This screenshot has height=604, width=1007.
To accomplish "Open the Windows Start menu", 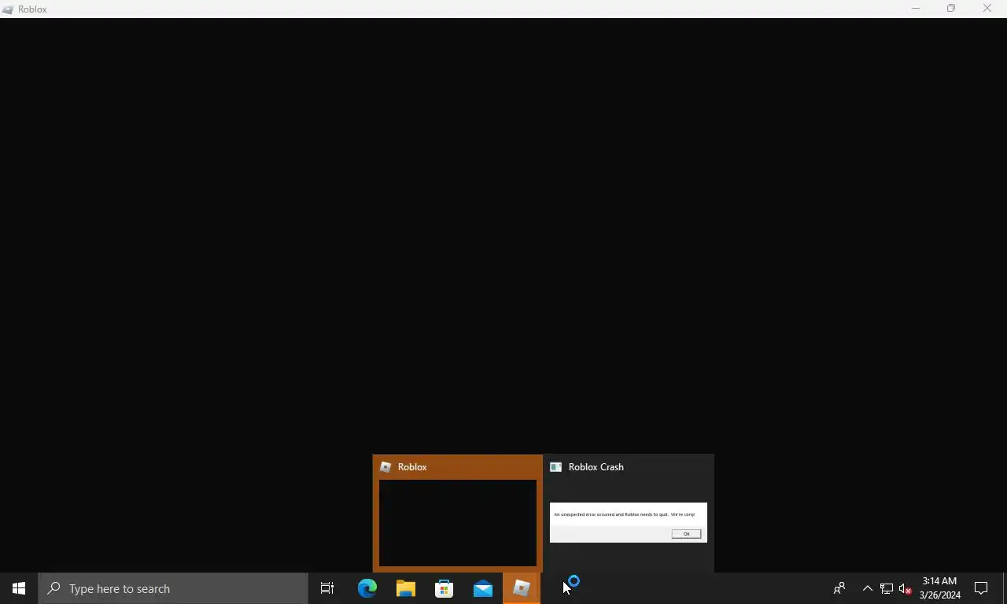I will point(19,588).
